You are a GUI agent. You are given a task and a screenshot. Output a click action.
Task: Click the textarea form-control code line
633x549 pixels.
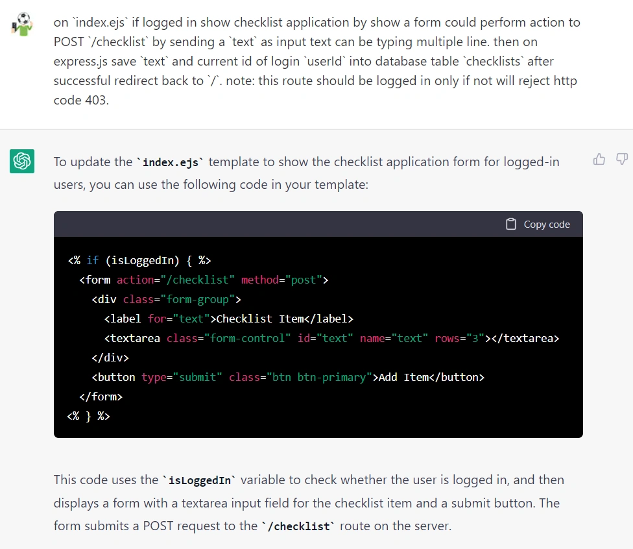pyautogui.click(x=332, y=338)
